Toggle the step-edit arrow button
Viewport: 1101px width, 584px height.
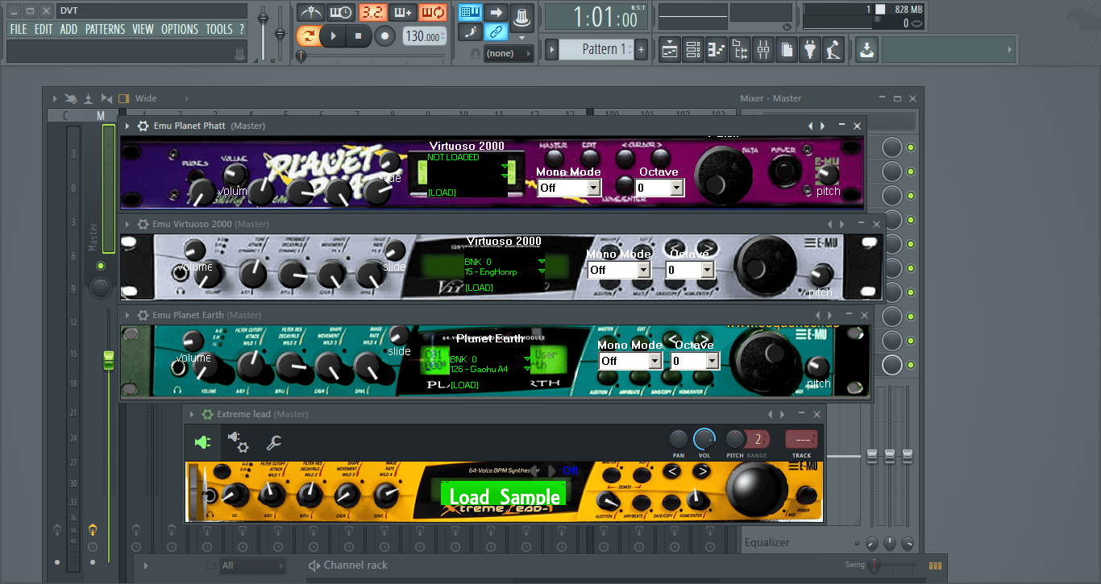point(496,12)
